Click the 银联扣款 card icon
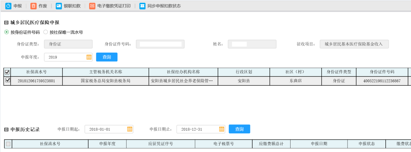Viewport: 411px width, 152px height. pyautogui.click(x=59, y=6)
